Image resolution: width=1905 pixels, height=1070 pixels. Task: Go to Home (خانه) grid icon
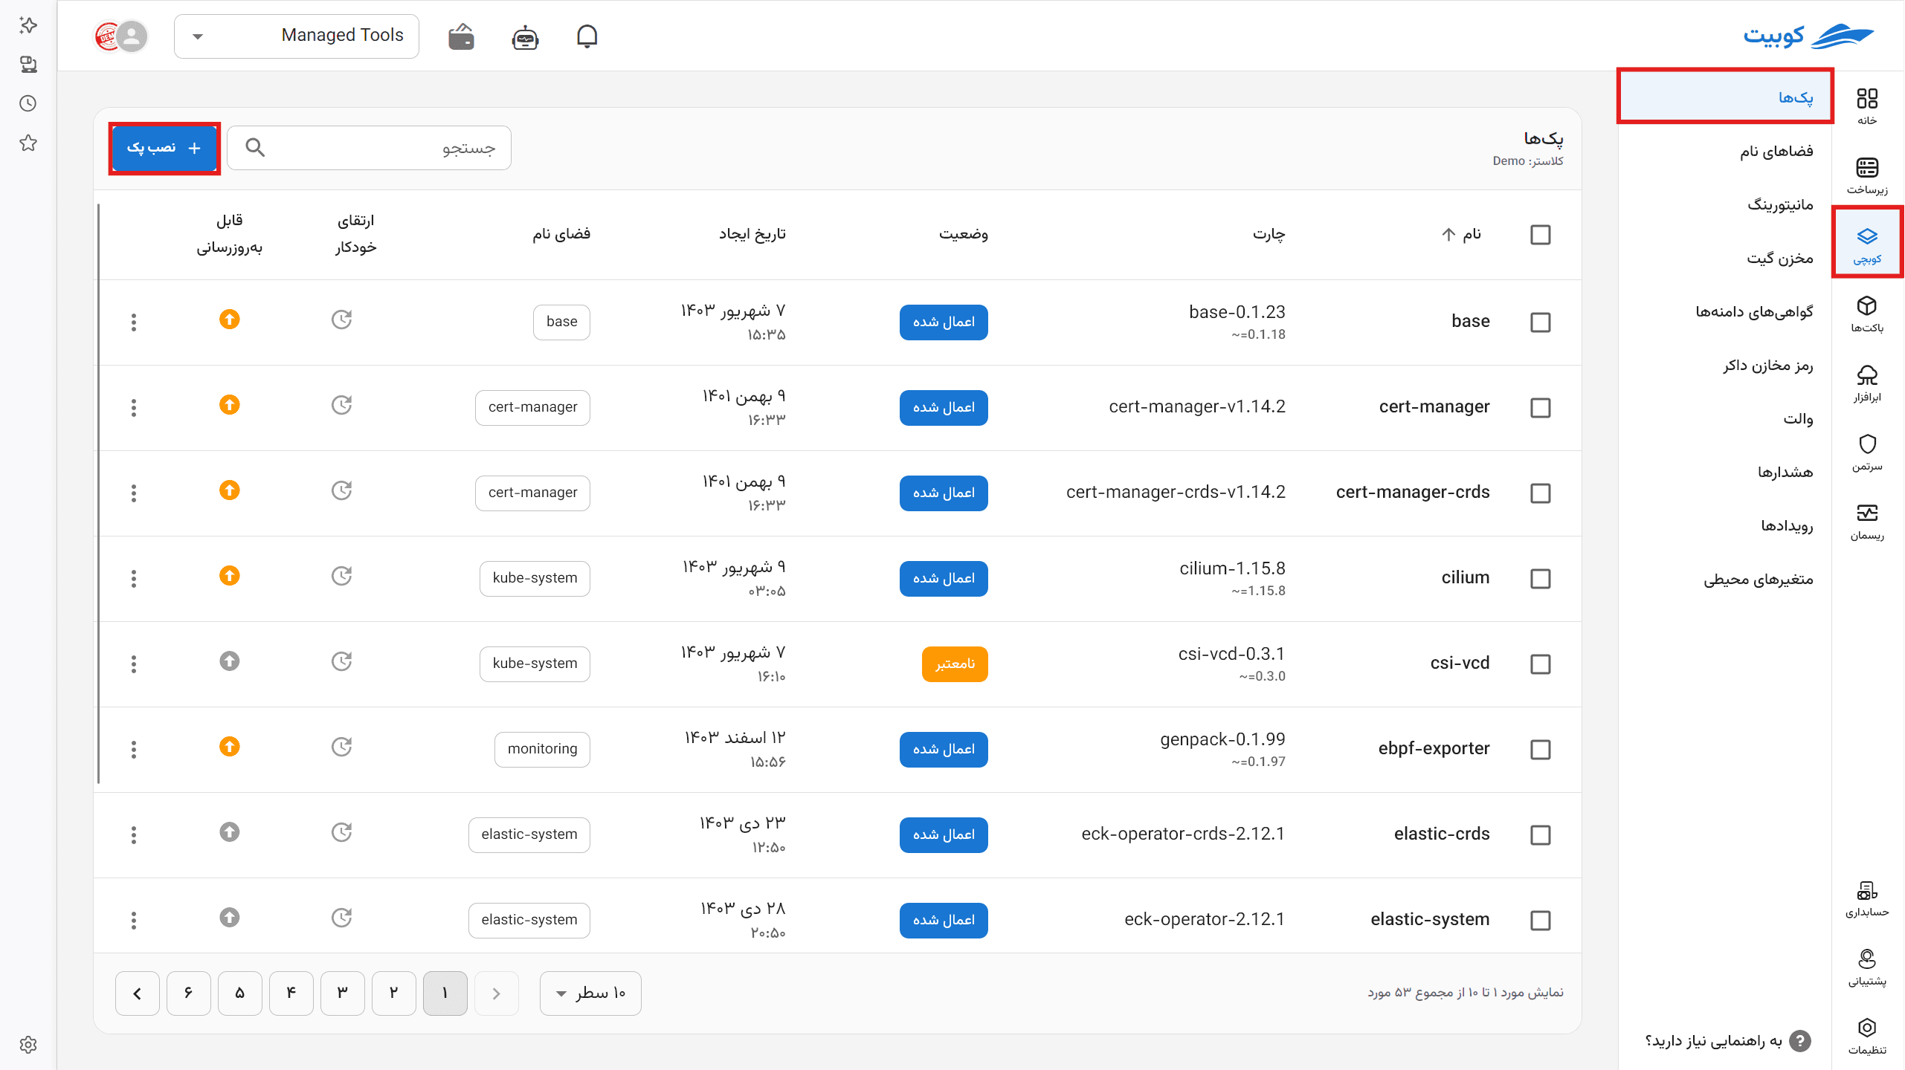tap(1867, 106)
